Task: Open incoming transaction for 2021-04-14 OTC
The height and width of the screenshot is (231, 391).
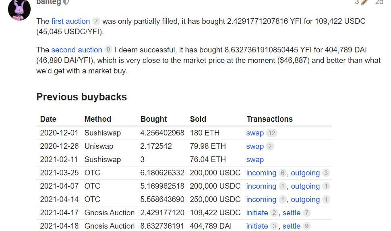Action: coord(261,200)
